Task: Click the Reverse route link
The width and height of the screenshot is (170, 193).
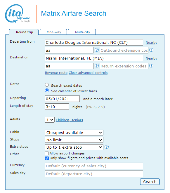Action: (56, 73)
